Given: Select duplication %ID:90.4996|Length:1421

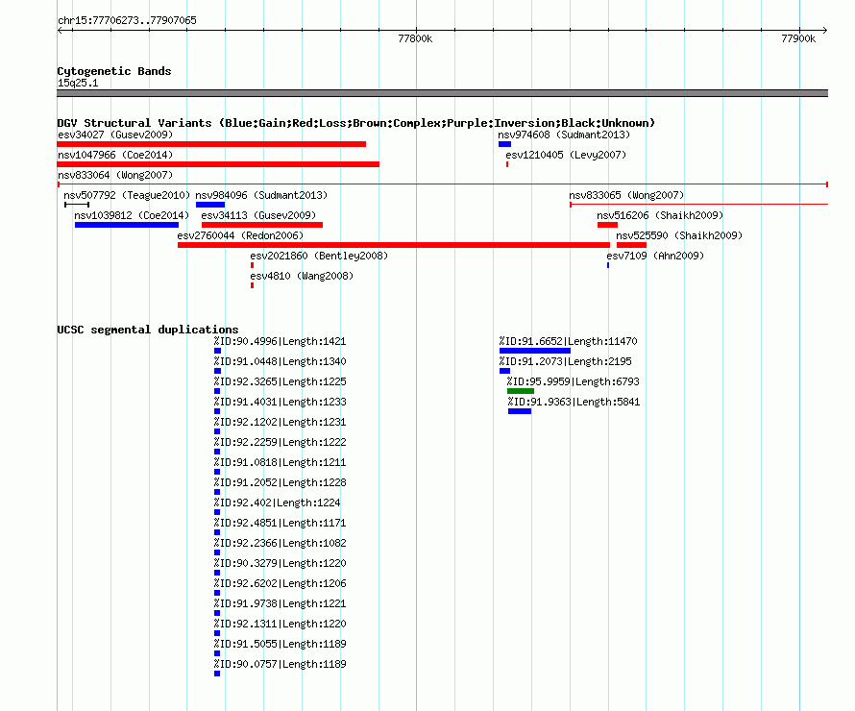Looking at the screenshot, I should click(280, 341).
